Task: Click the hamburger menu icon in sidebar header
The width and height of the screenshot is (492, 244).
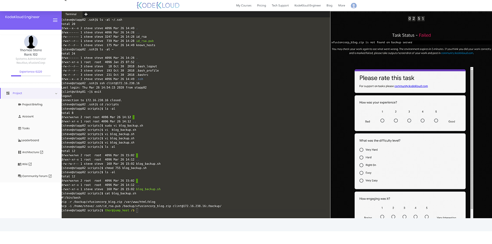Action: (55, 20)
